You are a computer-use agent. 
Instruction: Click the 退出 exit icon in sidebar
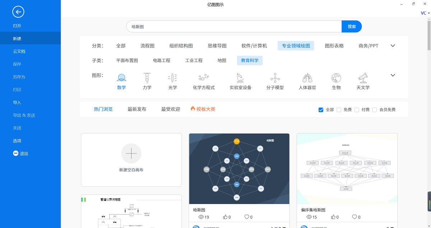pyautogui.click(x=15, y=153)
